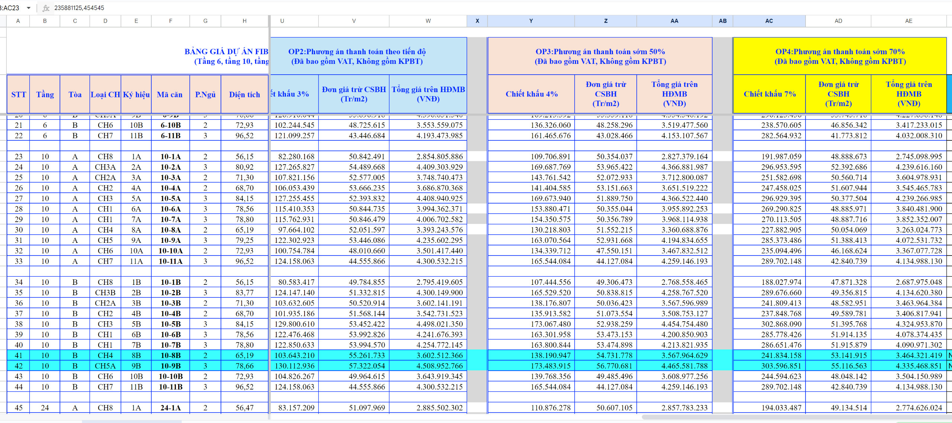Select column AC header
The height and width of the screenshot is (423, 952).
(769, 21)
